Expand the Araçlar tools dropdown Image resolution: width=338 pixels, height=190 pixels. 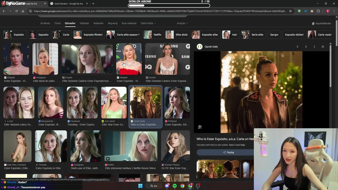tap(182, 23)
